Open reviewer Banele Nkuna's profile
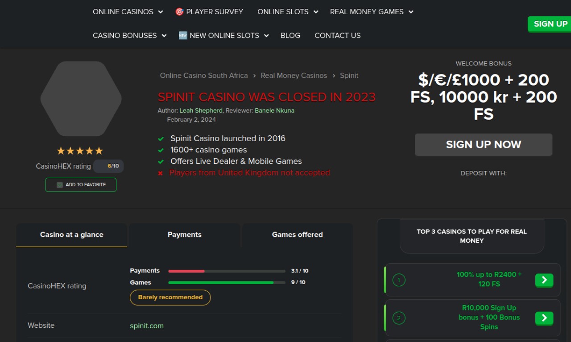The height and width of the screenshot is (342, 571). tap(274, 110)
